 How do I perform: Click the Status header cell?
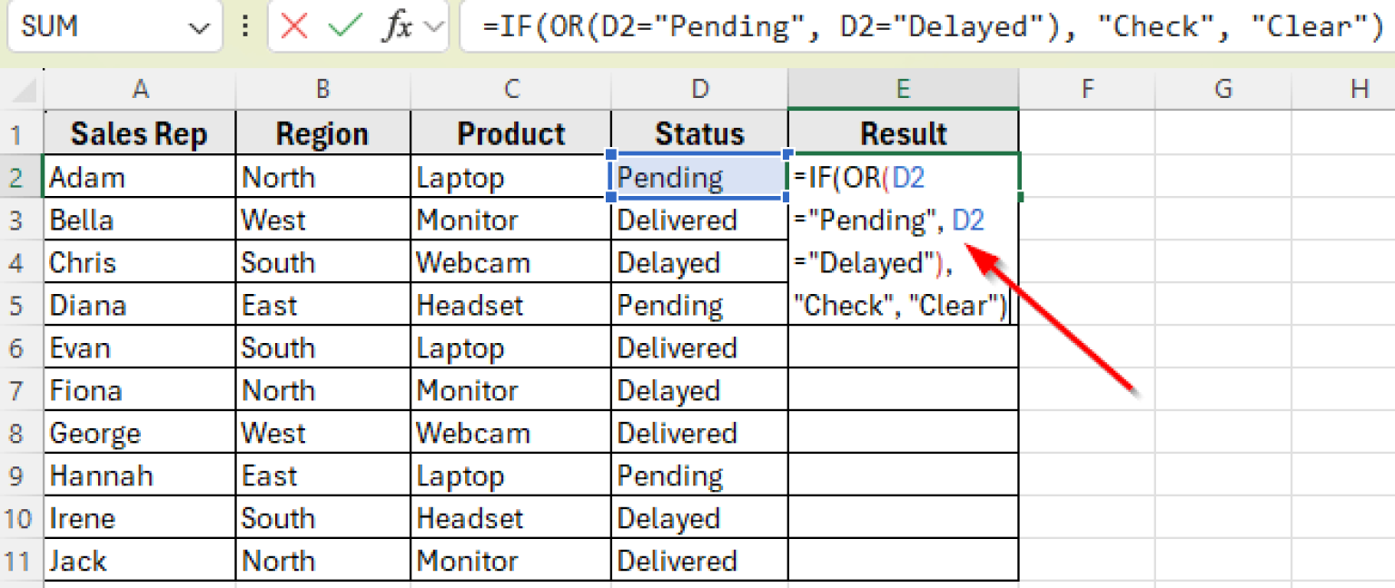pyautogui.click(x=699, y=133)
